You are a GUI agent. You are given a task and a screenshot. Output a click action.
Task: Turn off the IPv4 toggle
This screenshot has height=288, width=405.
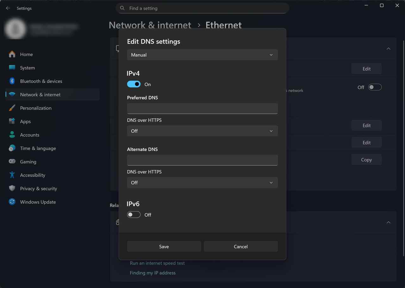pos(134,84)
